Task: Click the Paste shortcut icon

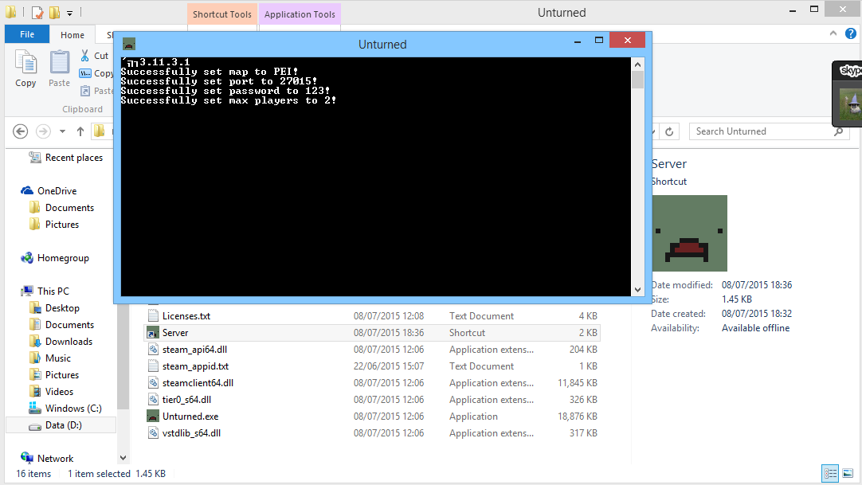Action: (85, 91)
